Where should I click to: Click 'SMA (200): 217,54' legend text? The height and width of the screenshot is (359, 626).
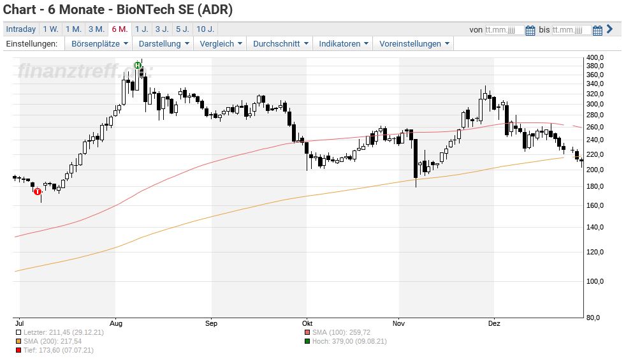pos(52,341)
